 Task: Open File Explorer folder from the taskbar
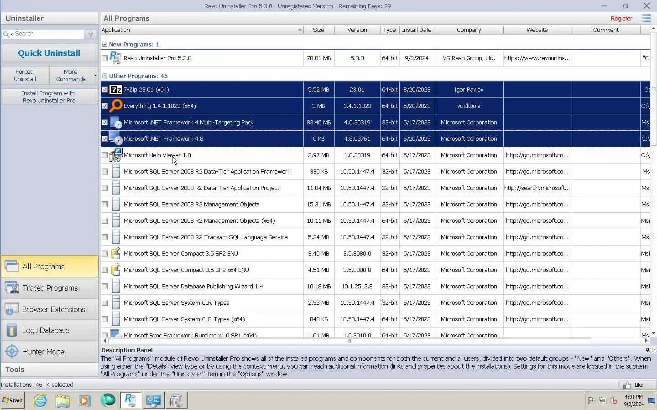pyautogui.click(x=63, y=400)
